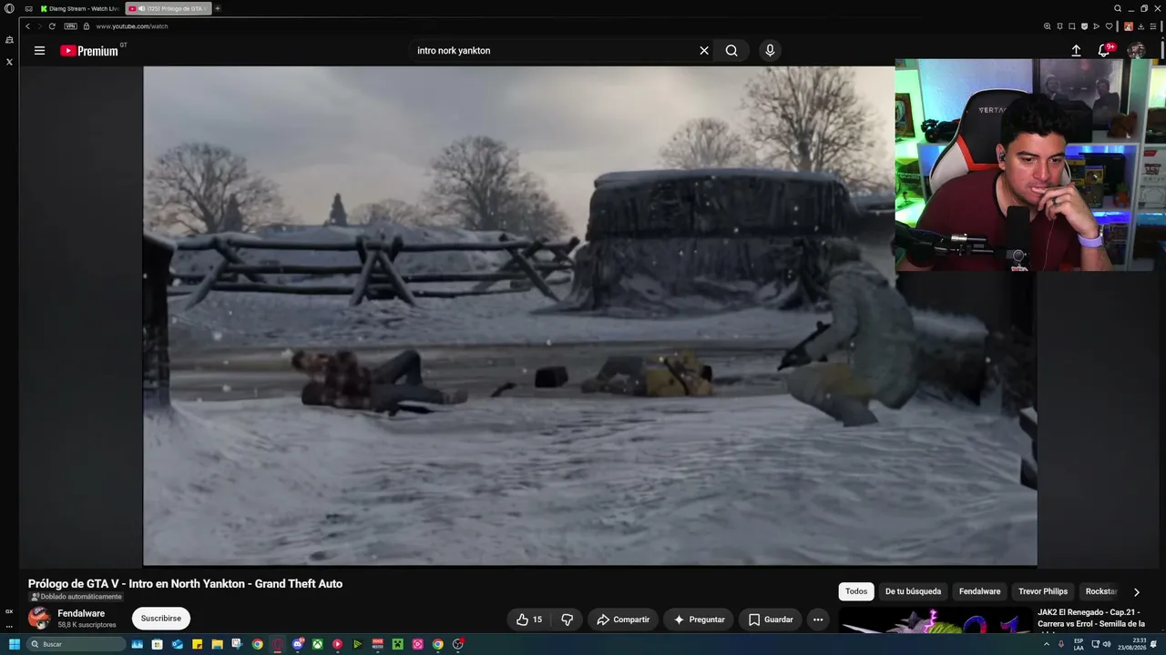Image resolution: width=1166 pixels, height=655 pixels.
Task: Open workspaces icon beside the tabs
Action: click(x=28, y=8)
